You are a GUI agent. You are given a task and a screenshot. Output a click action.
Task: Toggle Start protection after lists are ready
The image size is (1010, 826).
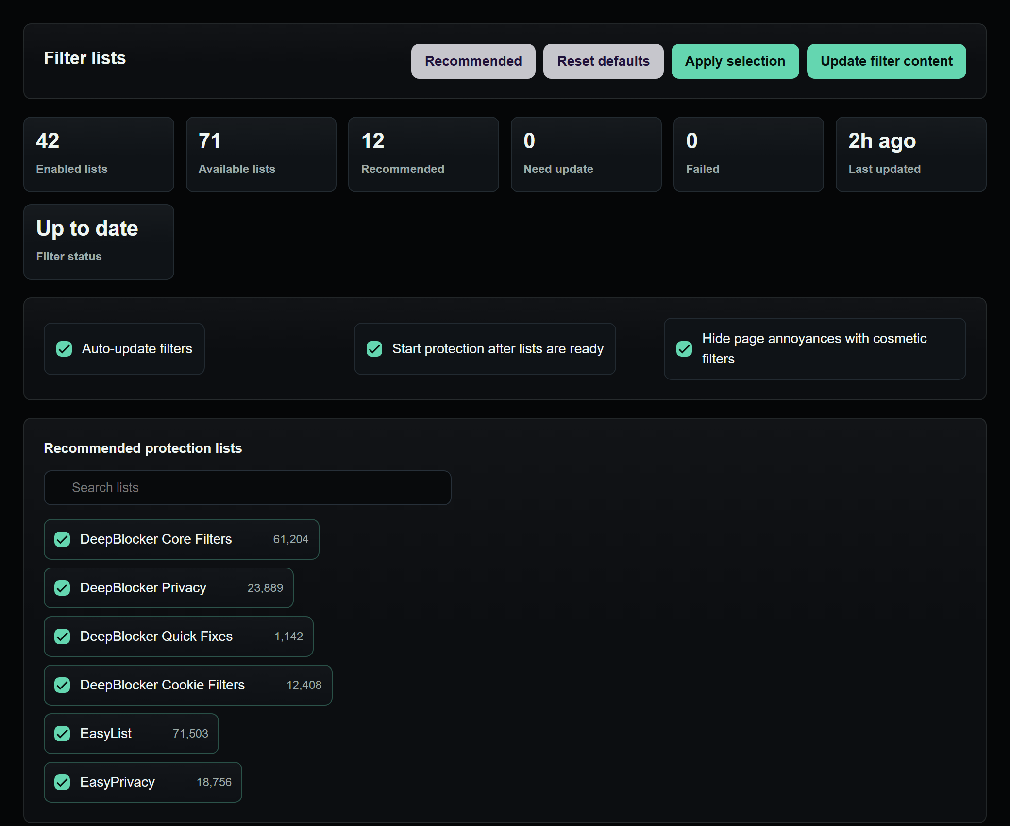(374, 349)
